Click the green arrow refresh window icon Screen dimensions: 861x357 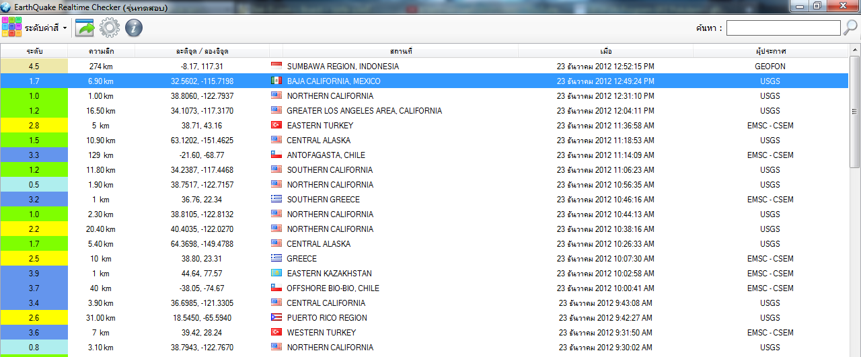click(85, 28)
